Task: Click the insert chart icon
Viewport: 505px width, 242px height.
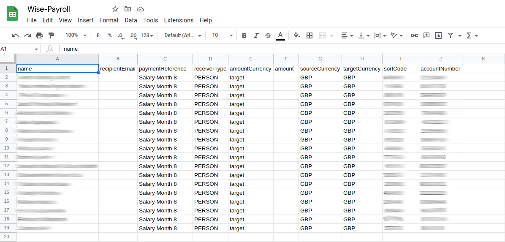Action: (x=438, y=35)
